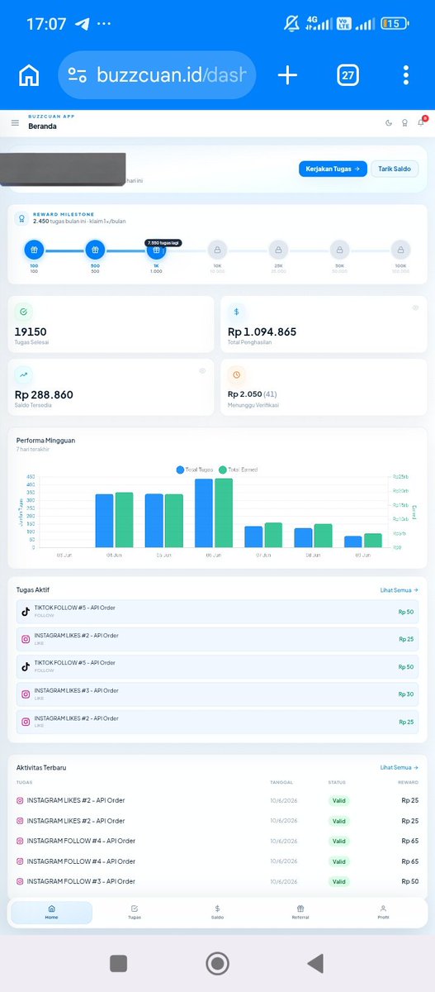Claim the 500 tasks milestone gift
The image size is (435, 992).
coord(95,250)
